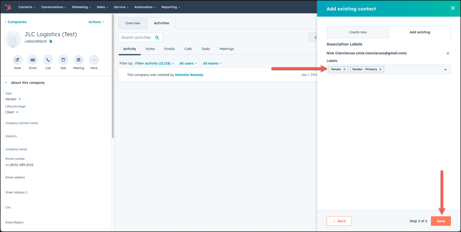This screenshot has height=232, width=461.
Task: Open the Emails activity tab
Action: (x=170, y=49)
